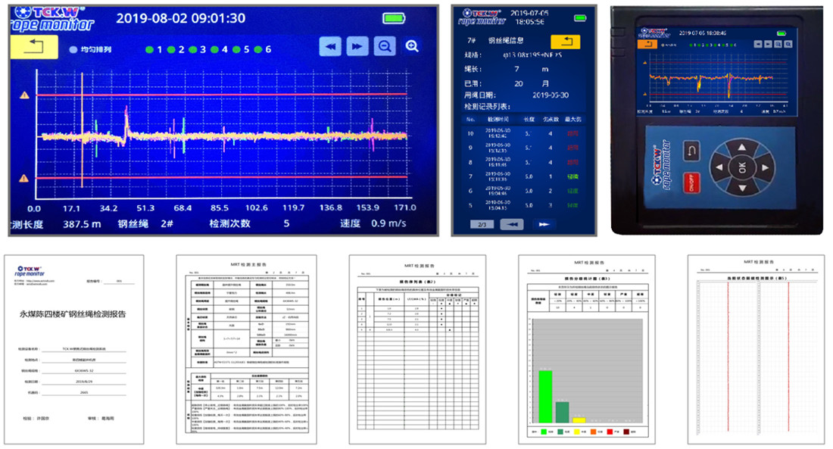Click the 最大伤 column header
833x449 pixels.
[572, 120]
